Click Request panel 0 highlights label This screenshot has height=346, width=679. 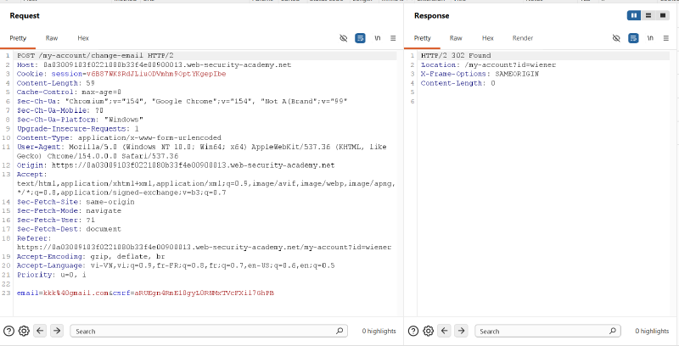(x=379, y=331)
